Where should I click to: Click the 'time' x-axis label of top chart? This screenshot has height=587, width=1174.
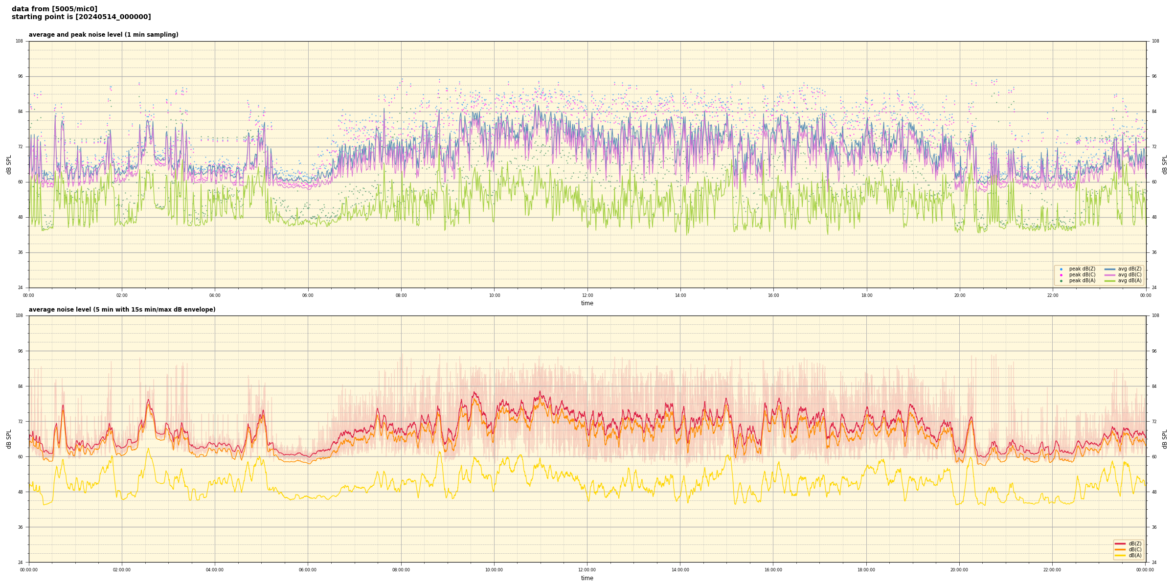(587, 303)
